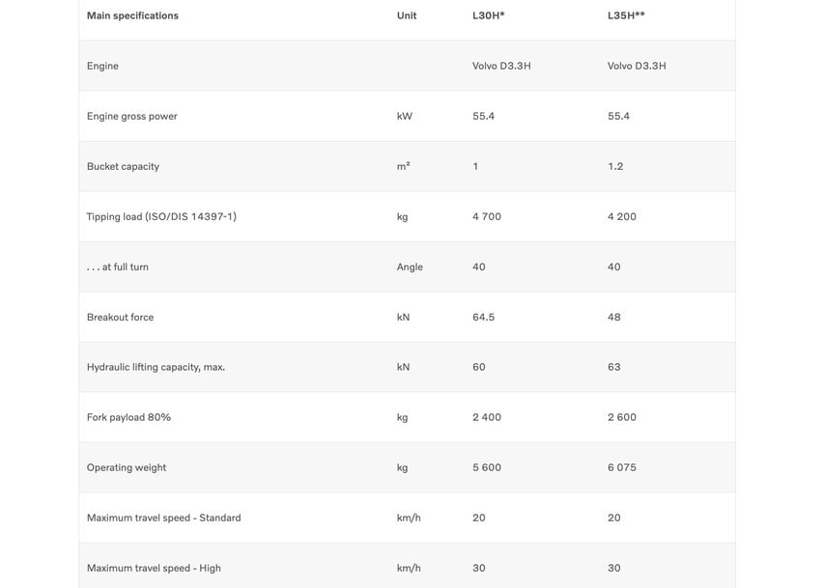Select Volvo D3.3H under L35H
This screenshot has width=824, height=588.
(637, 67)
